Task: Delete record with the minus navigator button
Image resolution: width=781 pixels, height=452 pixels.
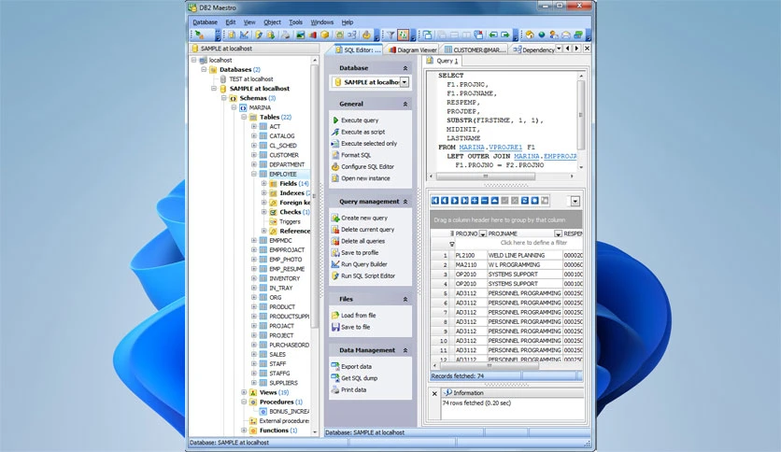Action: click(x=485, y=201)
